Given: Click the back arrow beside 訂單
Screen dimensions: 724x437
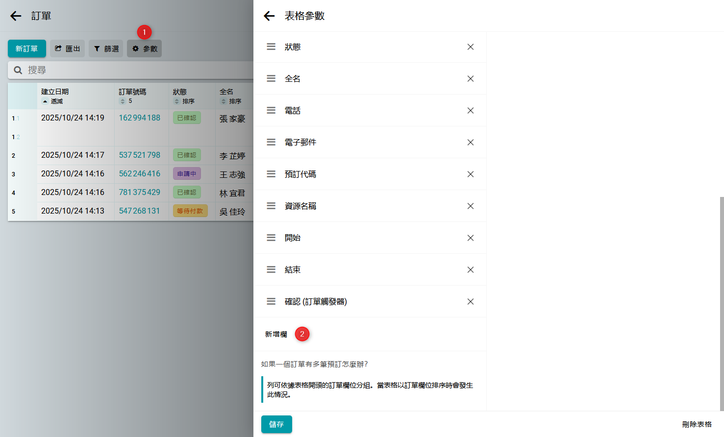Looking at the screenshot, I should 16,16.
